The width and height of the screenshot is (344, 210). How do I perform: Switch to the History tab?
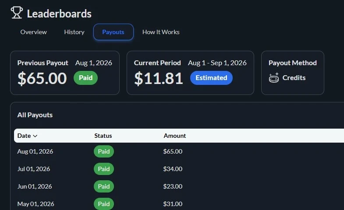[x=74, y=32]
